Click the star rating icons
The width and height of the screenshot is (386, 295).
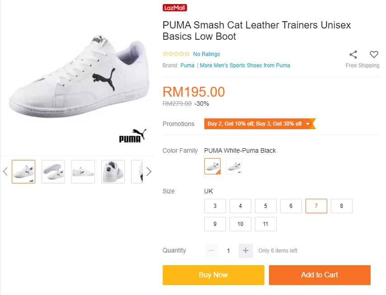point(176,54)
